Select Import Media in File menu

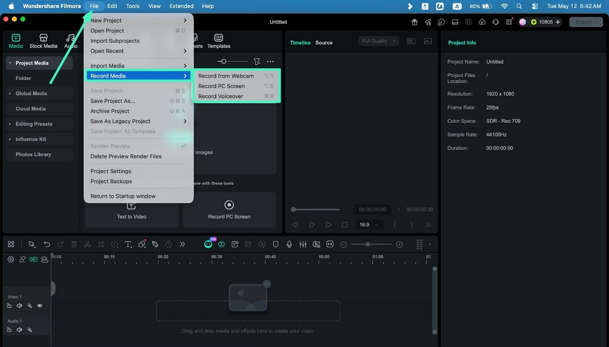tap(139, 66)
